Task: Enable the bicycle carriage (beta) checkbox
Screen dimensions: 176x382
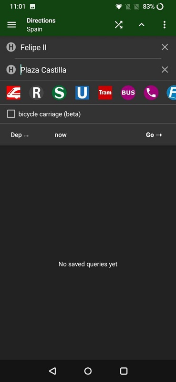Action: pyautogui.click(x=11, y=114)
